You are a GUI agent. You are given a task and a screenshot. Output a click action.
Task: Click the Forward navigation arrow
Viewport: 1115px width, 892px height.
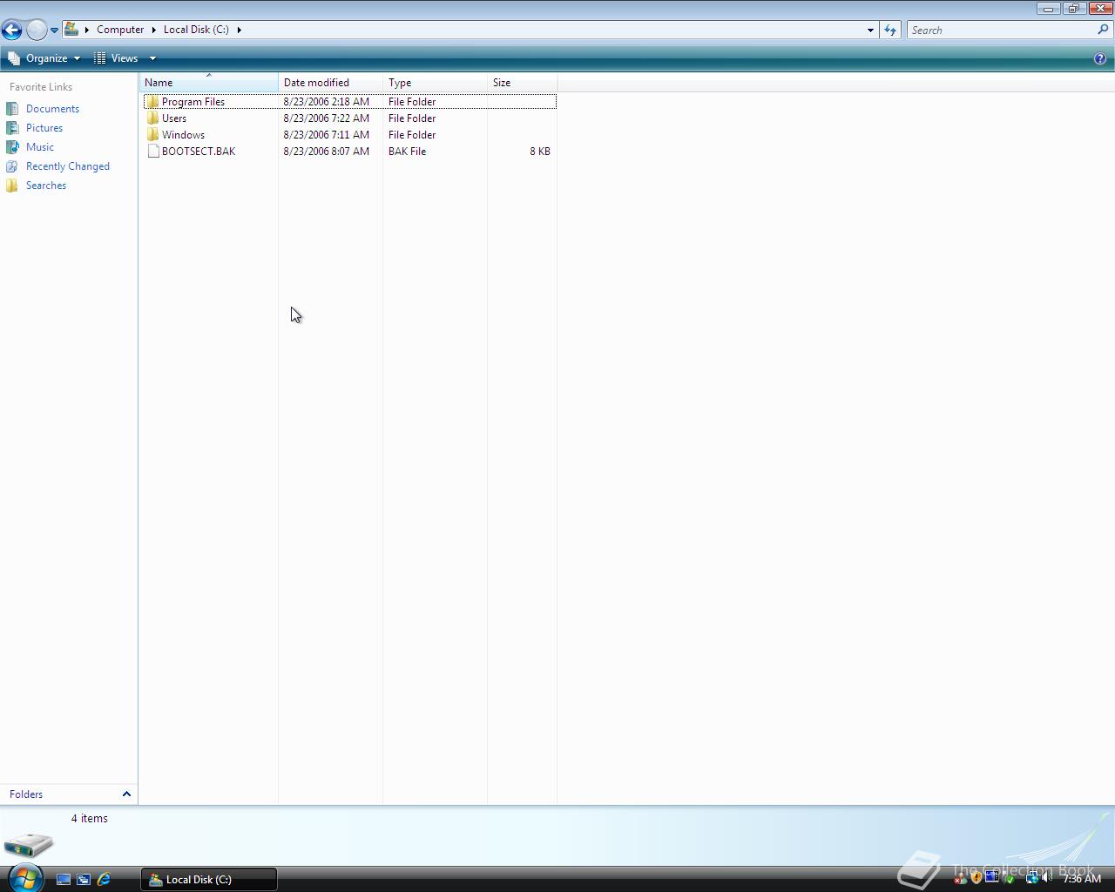pos(37,30)
